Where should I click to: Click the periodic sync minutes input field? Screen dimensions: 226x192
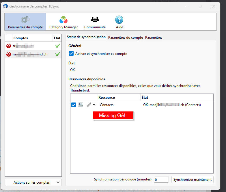161,180
